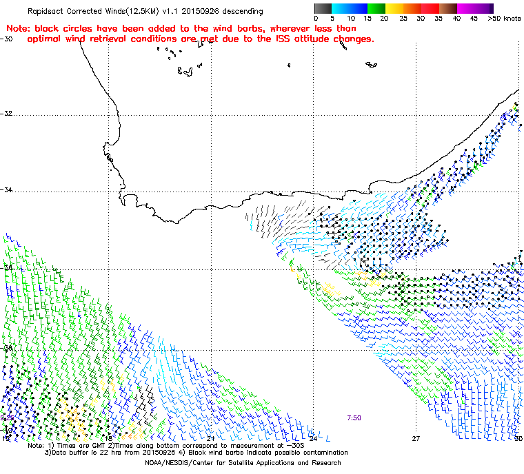Click the red 'optimal wind retrieval conditions' line
Screen dimensions: 524x474
(201, 39)
